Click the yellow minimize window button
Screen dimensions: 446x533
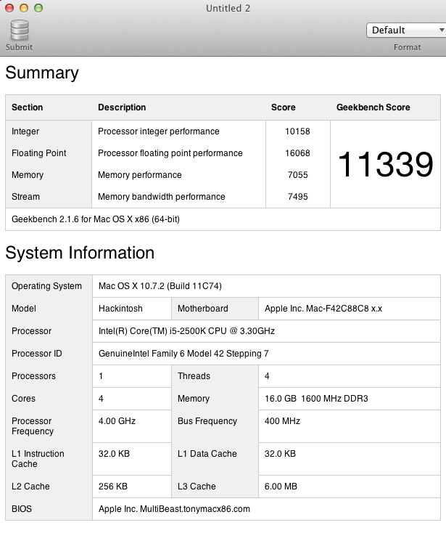[x=24, y=8]
